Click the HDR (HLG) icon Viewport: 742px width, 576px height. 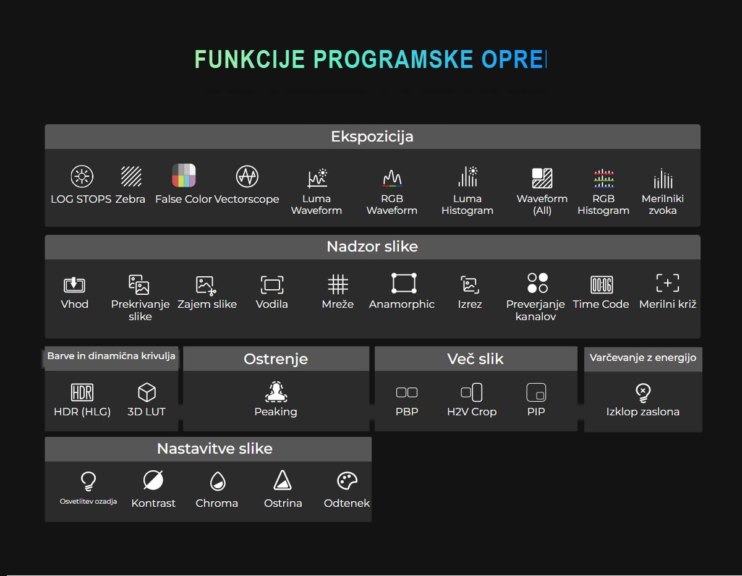tap(82, 392)
